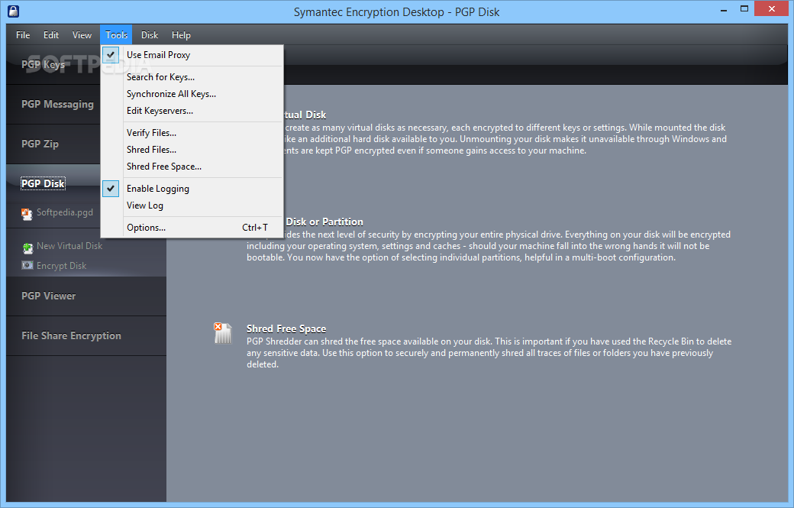Choose Shred Files entry
The height and width of the screenshot is (508, 794).
tap(192, 150)
